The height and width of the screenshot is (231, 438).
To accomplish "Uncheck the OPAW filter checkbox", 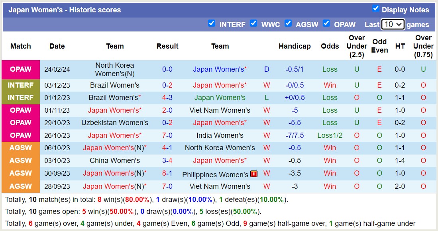I will [x=326, y=23].
